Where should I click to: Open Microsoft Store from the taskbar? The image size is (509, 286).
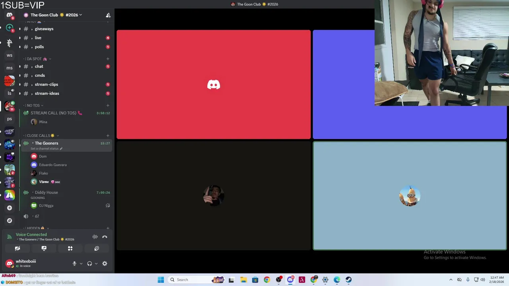(x=255, y=280)
